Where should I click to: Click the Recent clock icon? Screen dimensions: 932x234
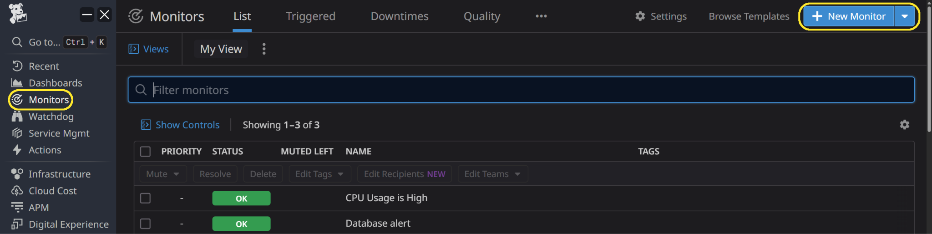(17, 66)
